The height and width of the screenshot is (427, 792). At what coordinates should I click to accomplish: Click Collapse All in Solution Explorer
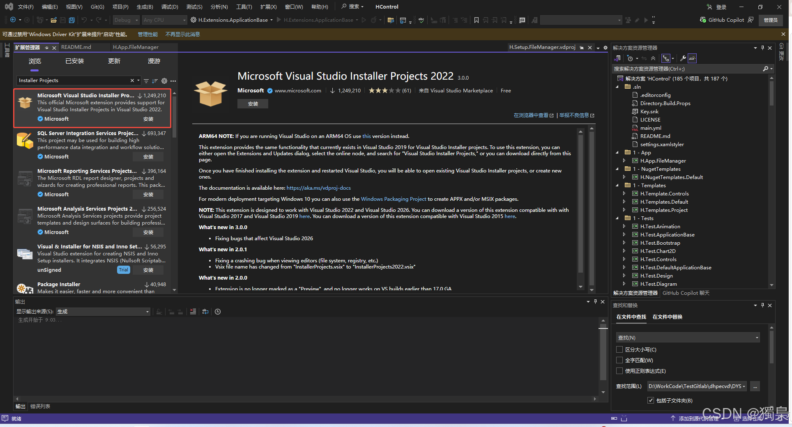(x=653, y=58)
